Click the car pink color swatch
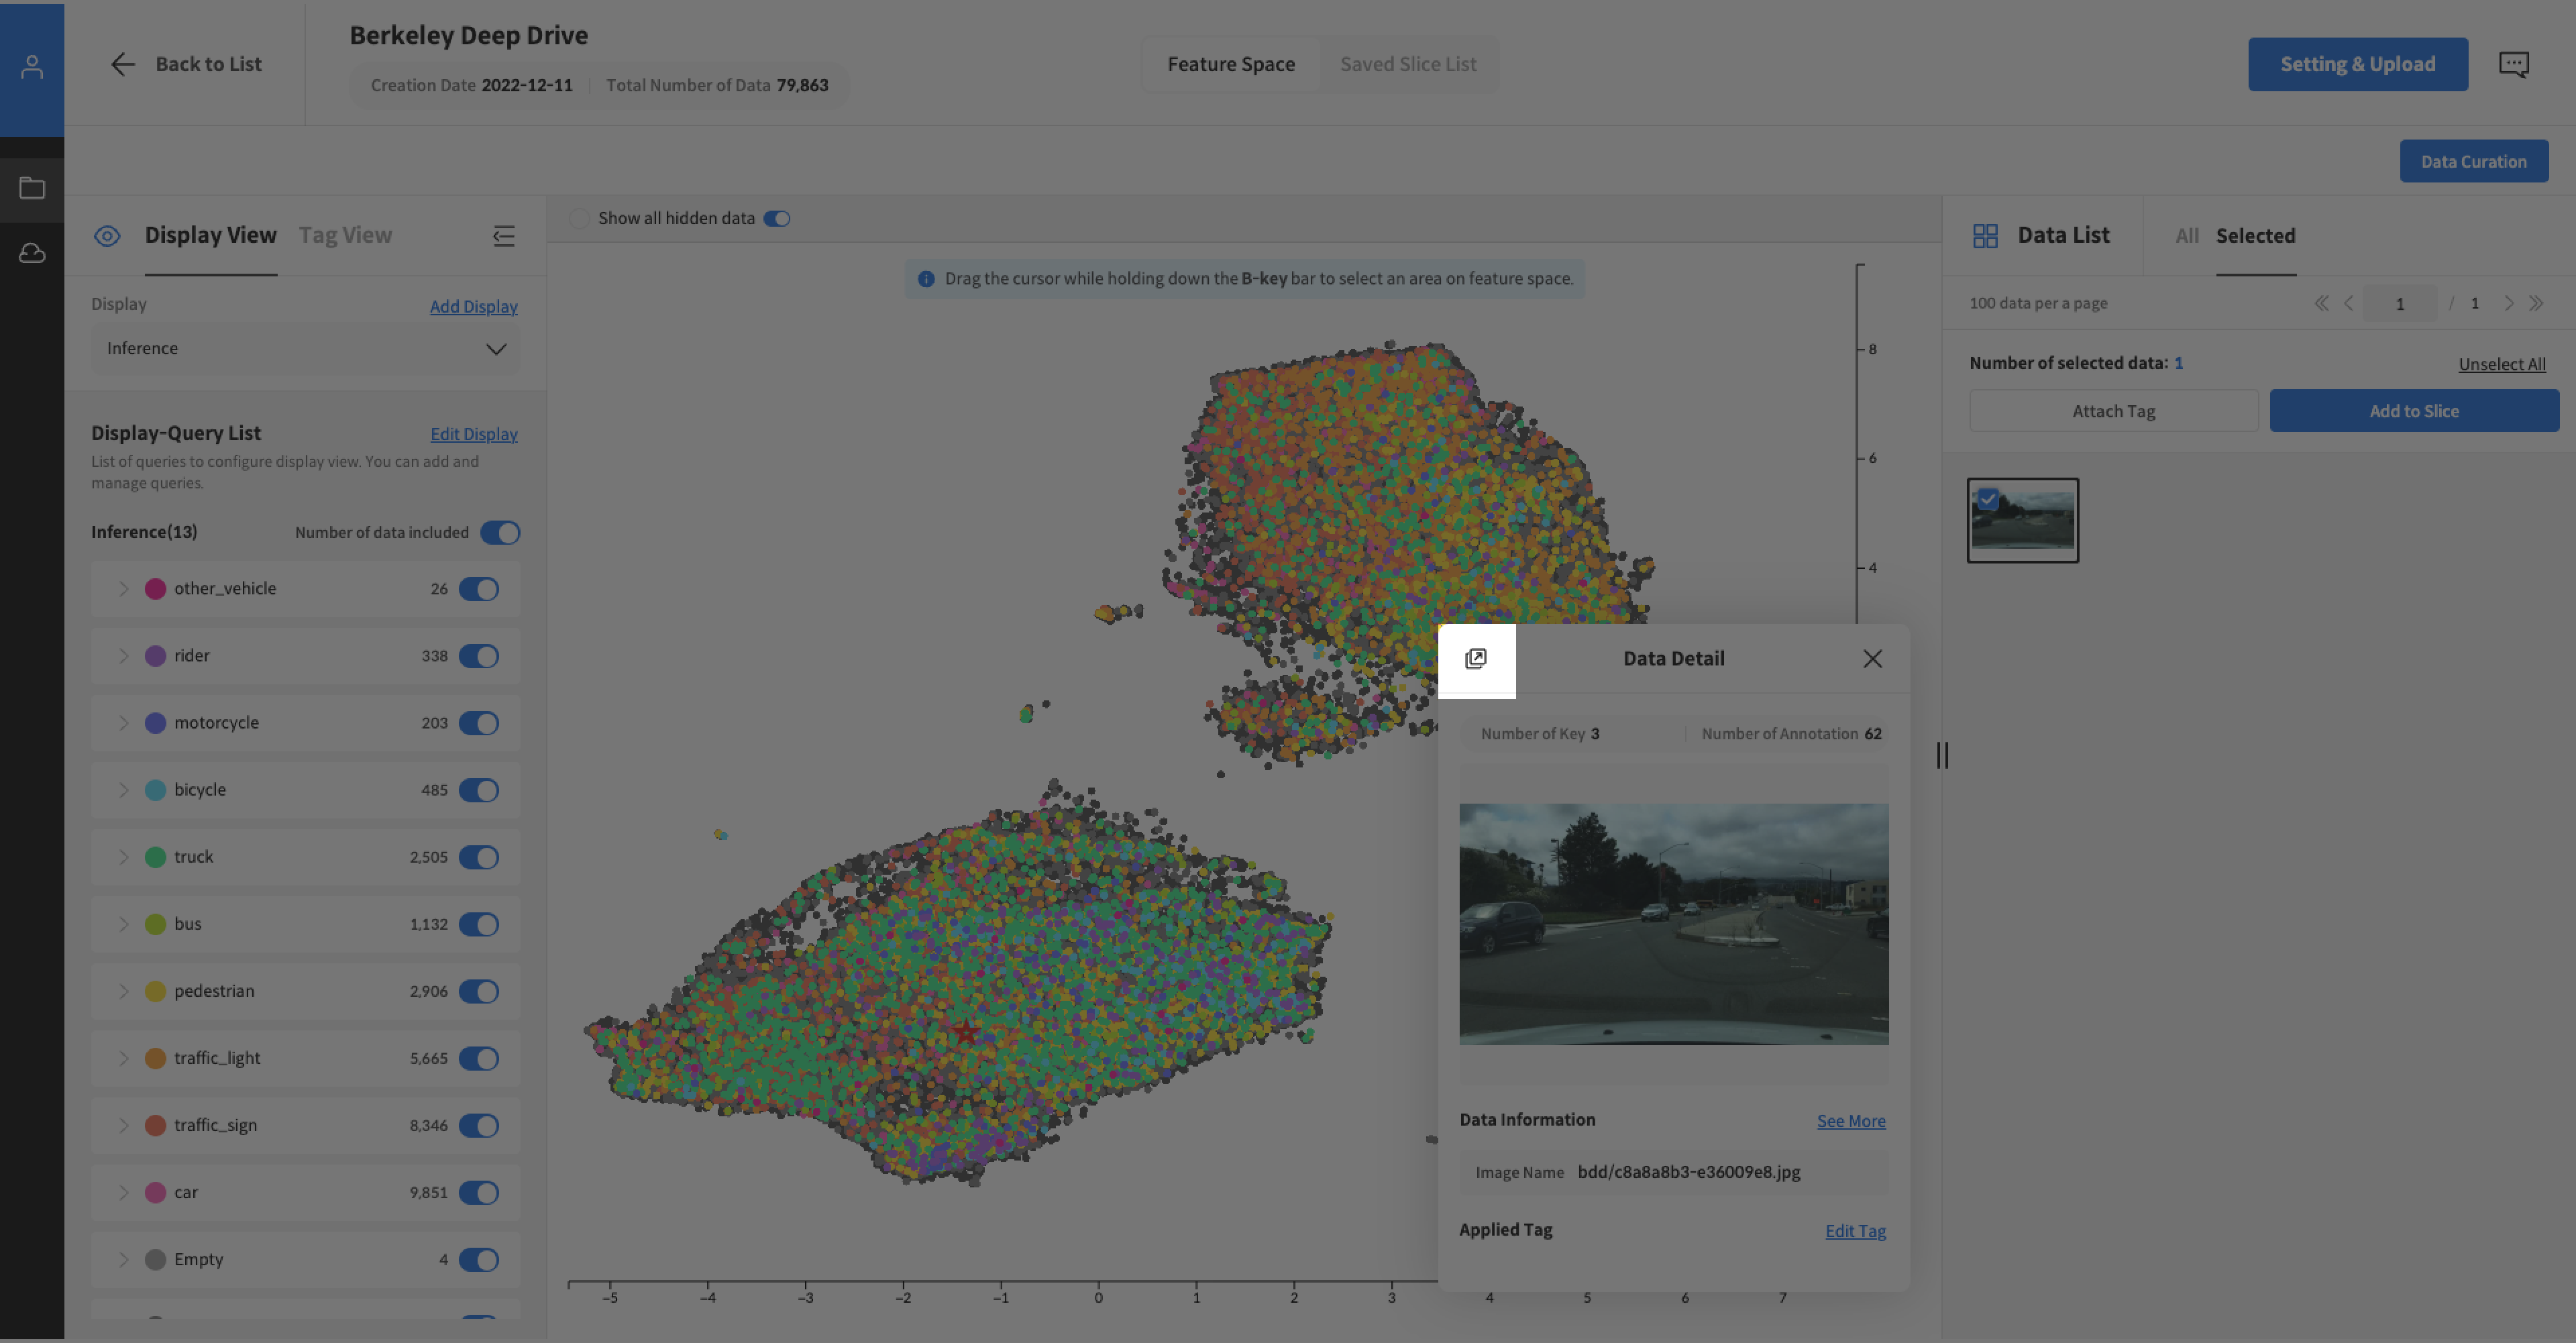2576x1343 pixels. click(155, 1192)
